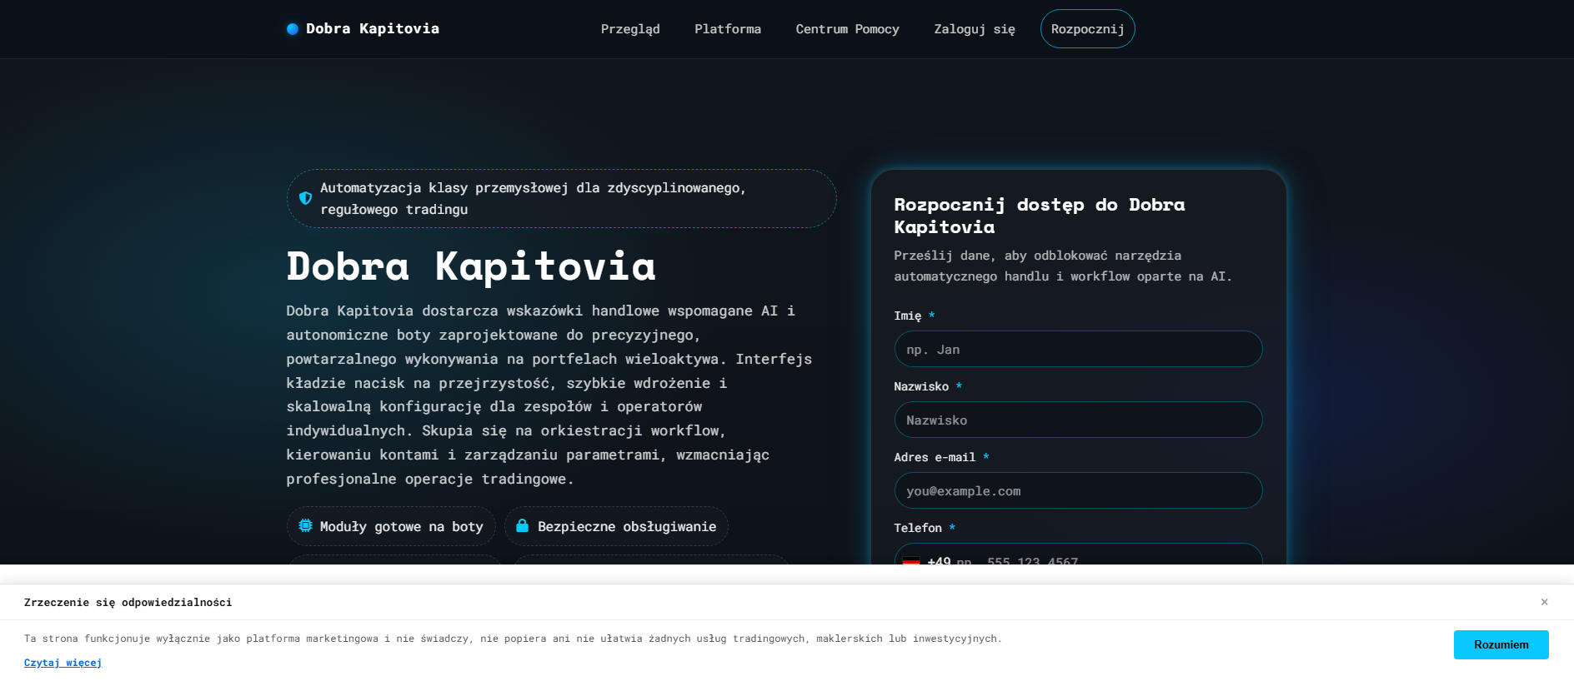The width and height of the screenshot is (1574, 681).
Task: Focus the Nazwisko input field
Action: coord(1078,420)
